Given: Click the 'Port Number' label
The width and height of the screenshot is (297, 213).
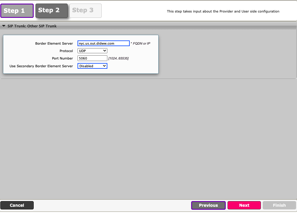Looking at the screenshot, I should pyautogui.click(x=62, y=58).
